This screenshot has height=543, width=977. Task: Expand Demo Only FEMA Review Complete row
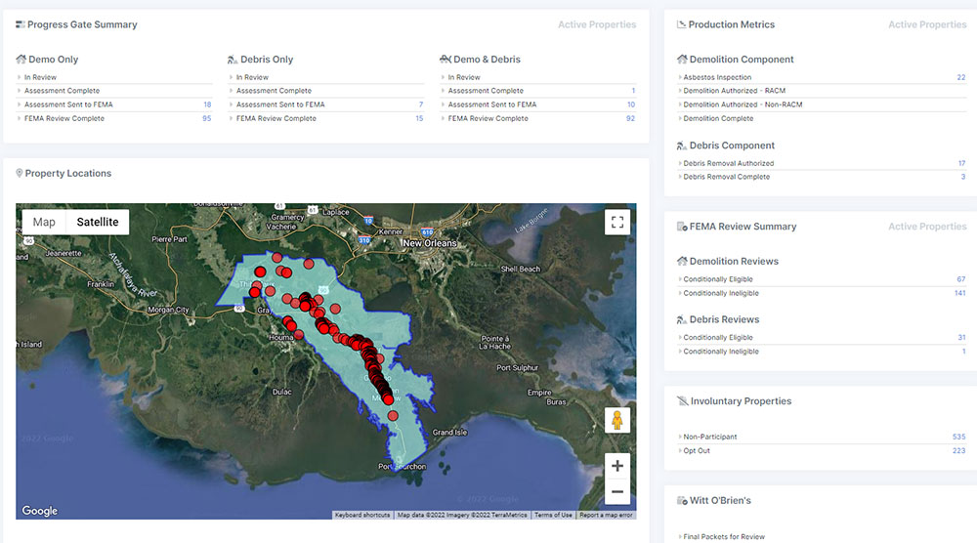[x=64, y=118]
